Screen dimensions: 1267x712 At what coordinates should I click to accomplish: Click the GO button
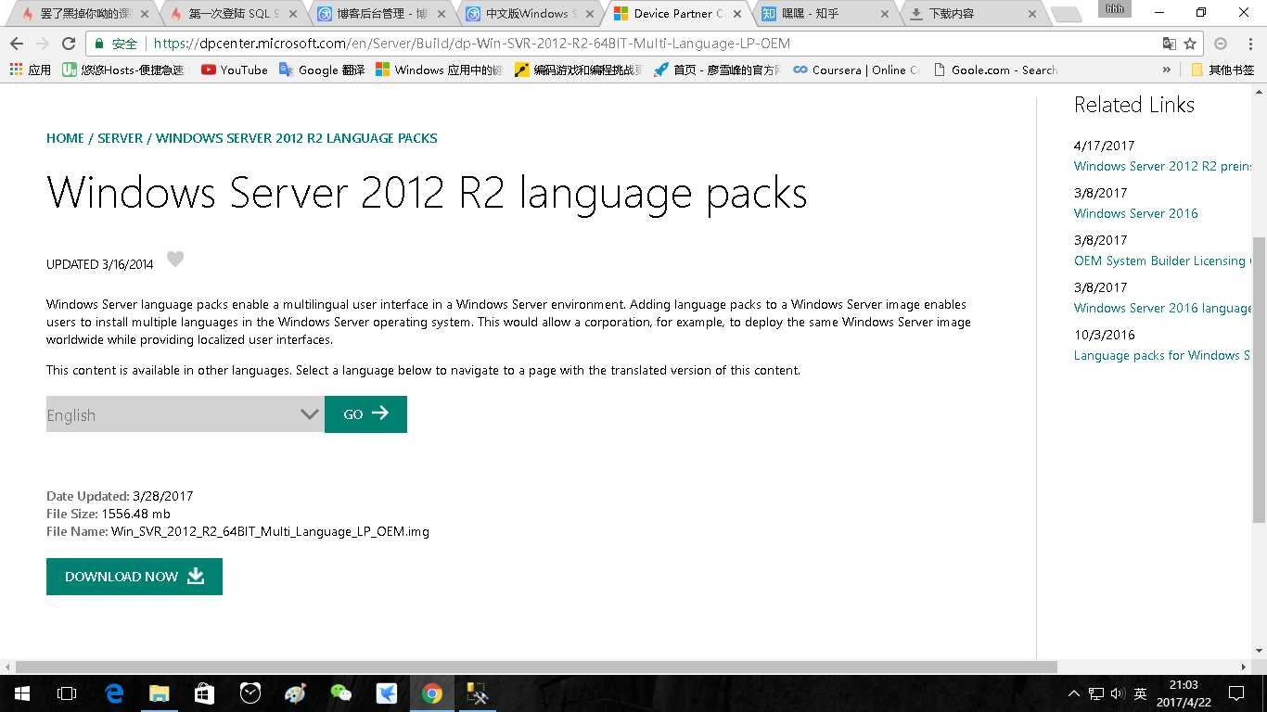[x=365, y=414]
